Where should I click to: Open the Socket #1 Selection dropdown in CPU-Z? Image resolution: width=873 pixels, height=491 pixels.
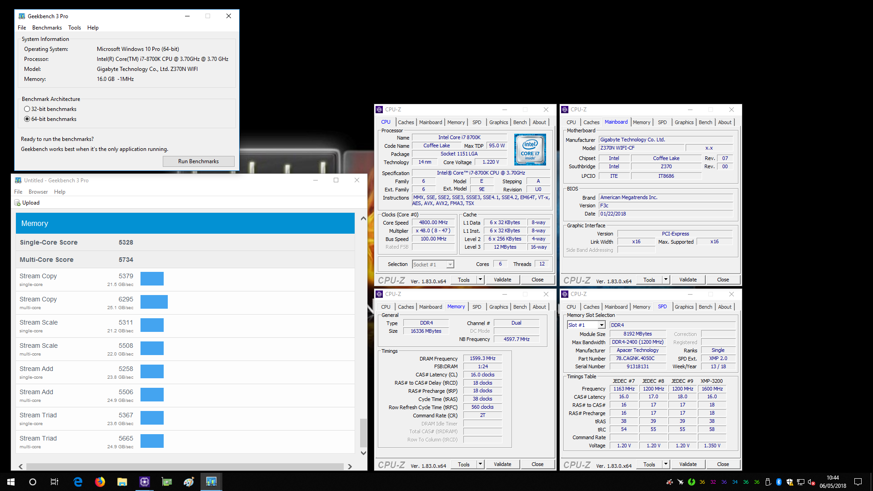[x=433, y=265]
